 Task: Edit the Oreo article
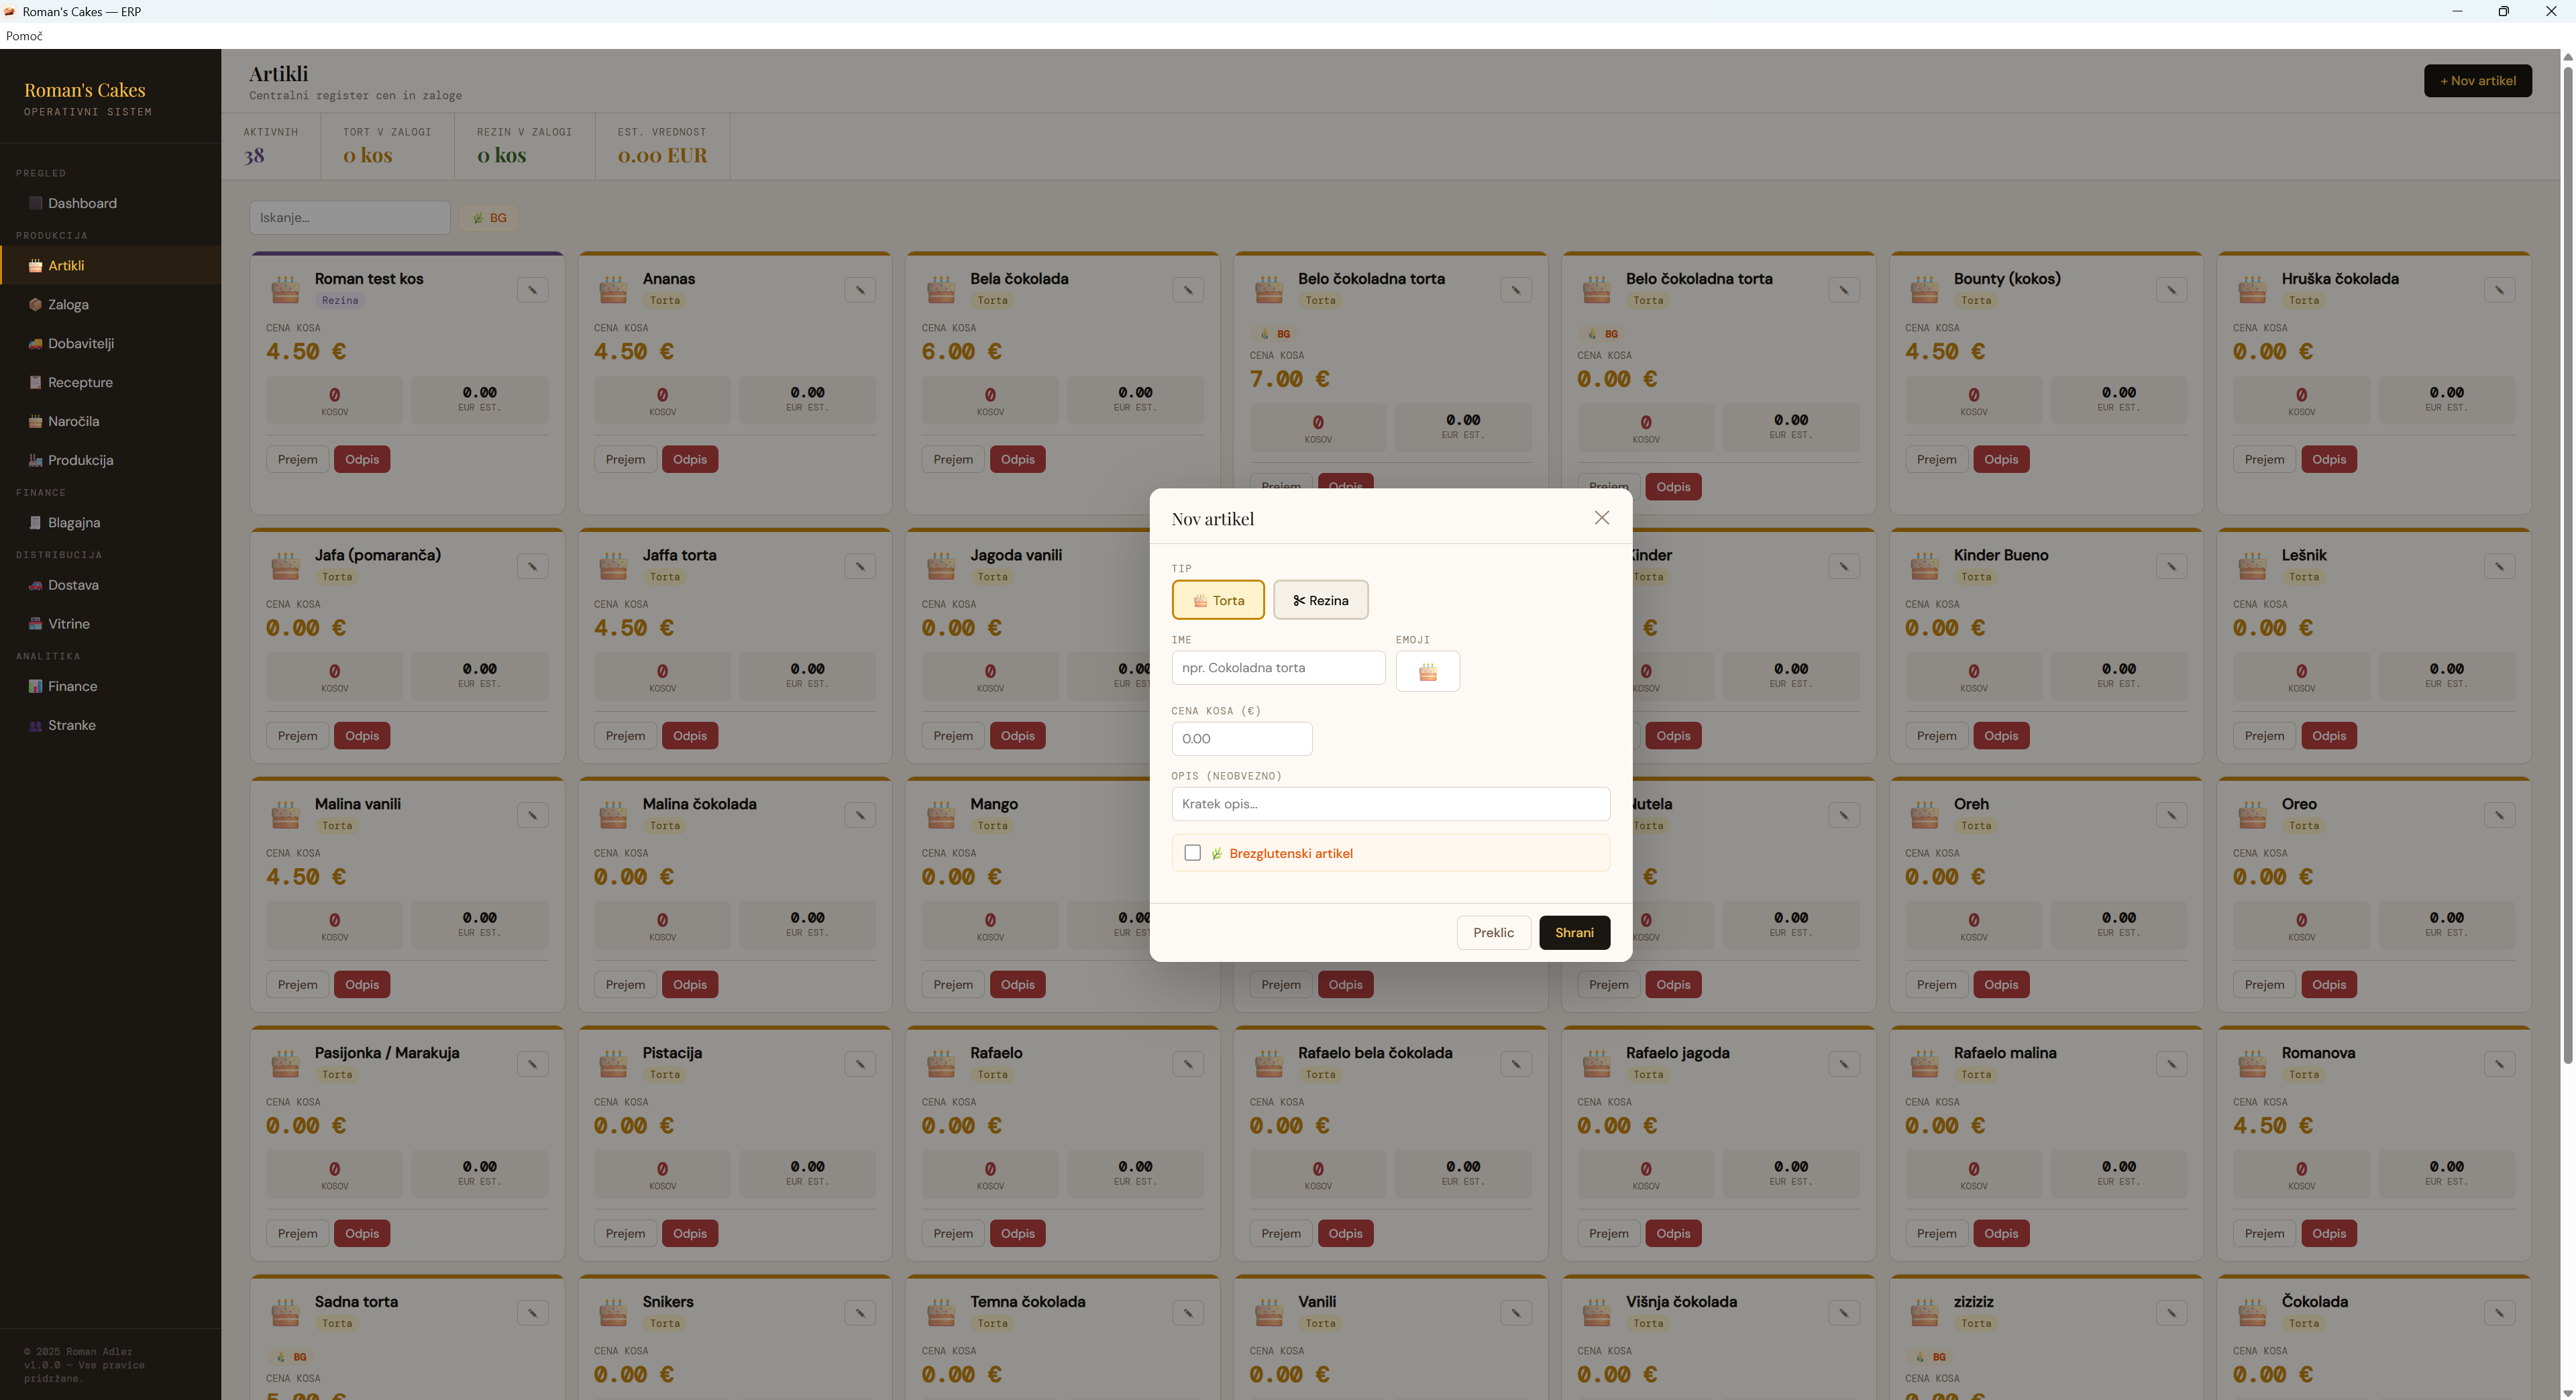tap(2500, 815)
